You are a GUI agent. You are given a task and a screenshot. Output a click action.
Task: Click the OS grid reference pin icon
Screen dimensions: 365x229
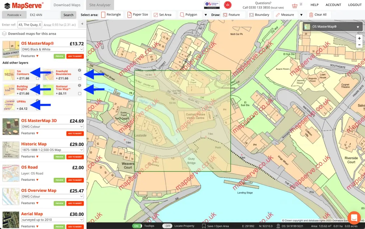[x=278, y=226]
